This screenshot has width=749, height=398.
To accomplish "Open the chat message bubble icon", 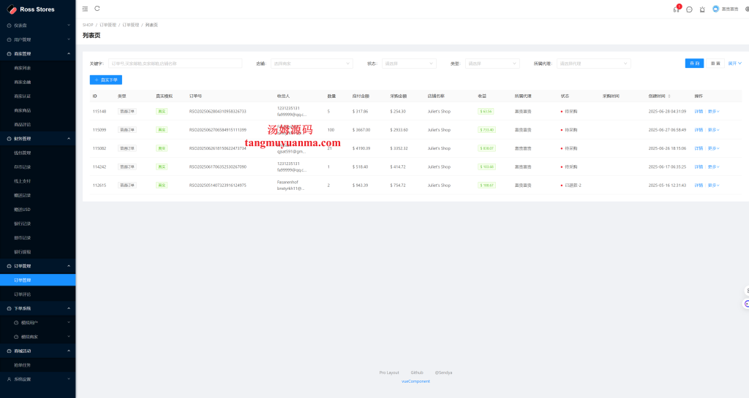I will [x=689, y=9].
